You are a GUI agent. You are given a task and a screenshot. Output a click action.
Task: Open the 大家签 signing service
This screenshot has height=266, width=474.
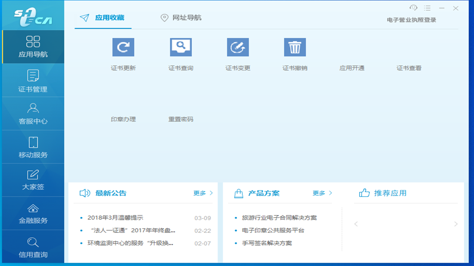(x=33, y=180)
